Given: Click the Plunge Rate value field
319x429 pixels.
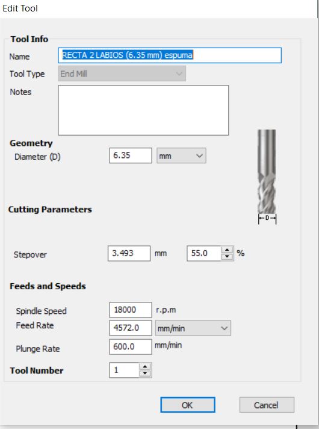Looking at the screenshot, I should 131,346.
